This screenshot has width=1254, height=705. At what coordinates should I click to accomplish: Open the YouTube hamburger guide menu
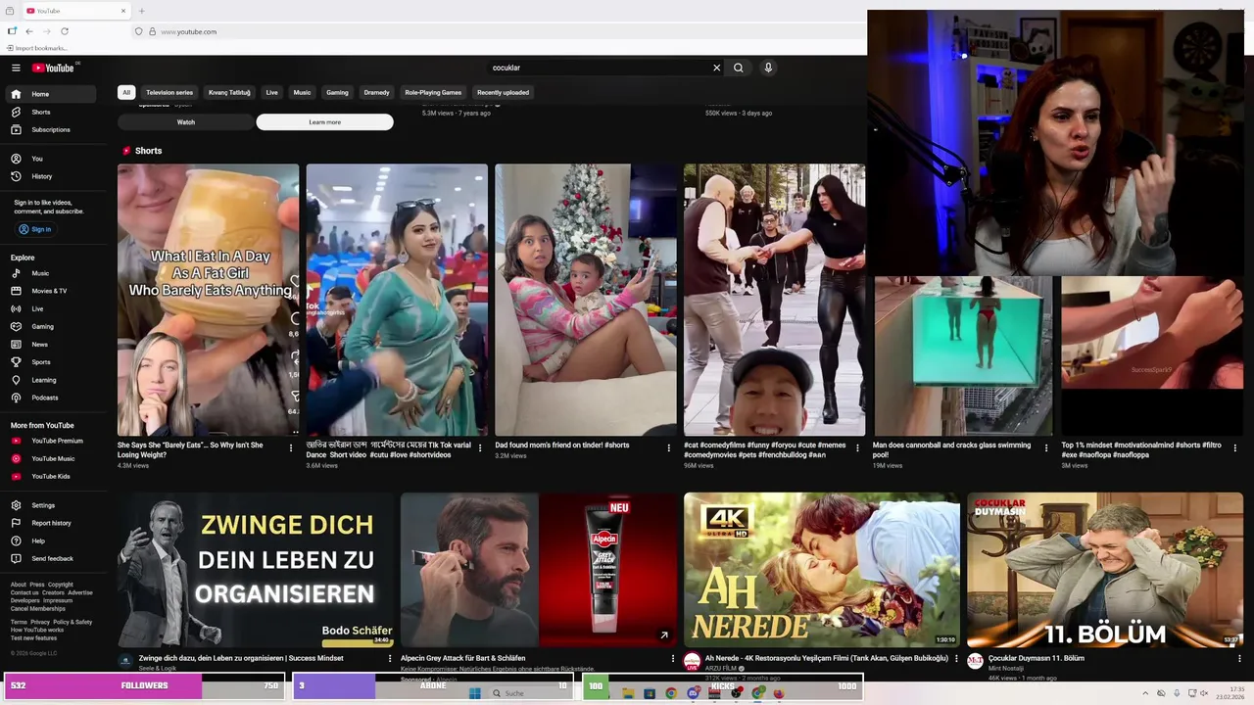[x=16, y=68]
